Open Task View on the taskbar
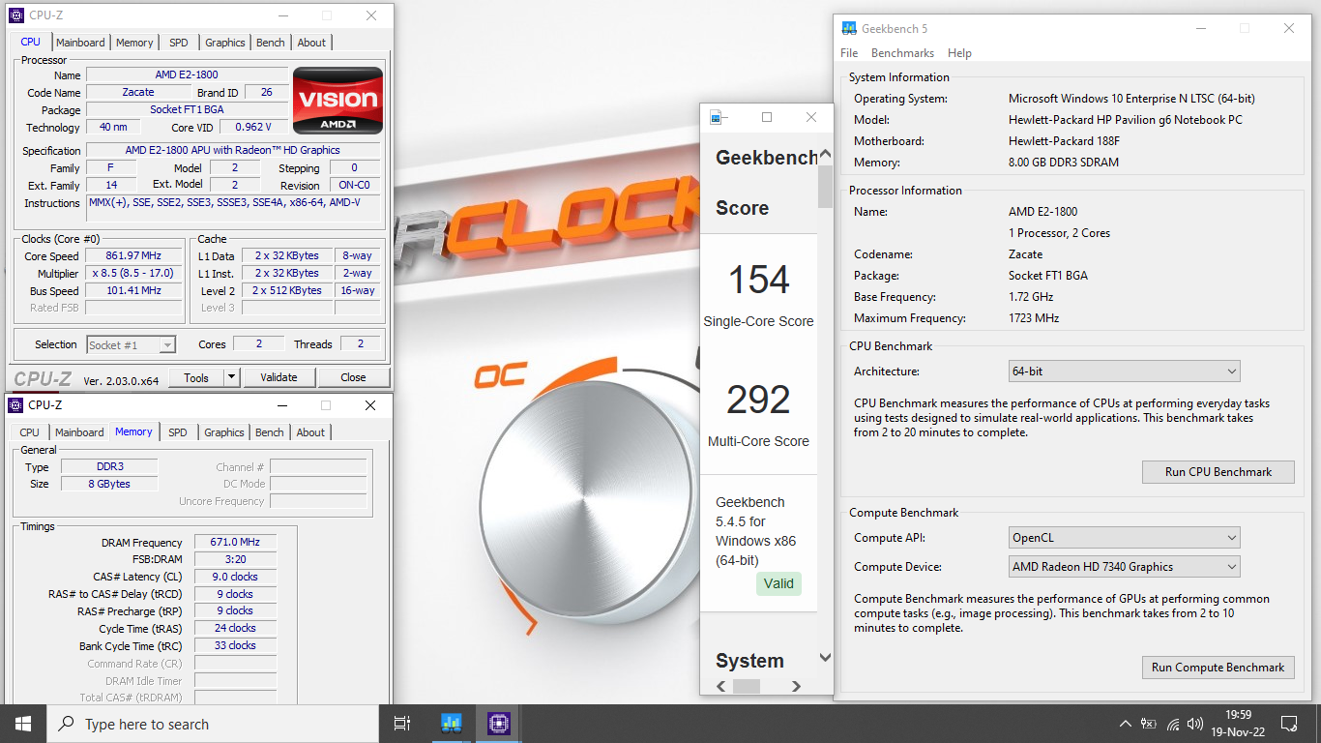Viewport: 1321px width, 743px height. [402, 724]
